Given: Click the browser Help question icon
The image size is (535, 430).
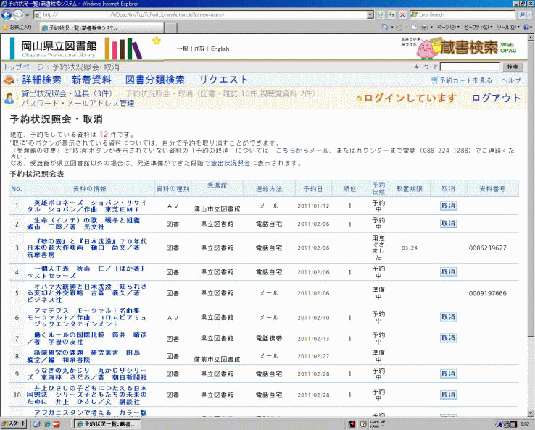Looking at the screenshot, I should tap(526, 27).
